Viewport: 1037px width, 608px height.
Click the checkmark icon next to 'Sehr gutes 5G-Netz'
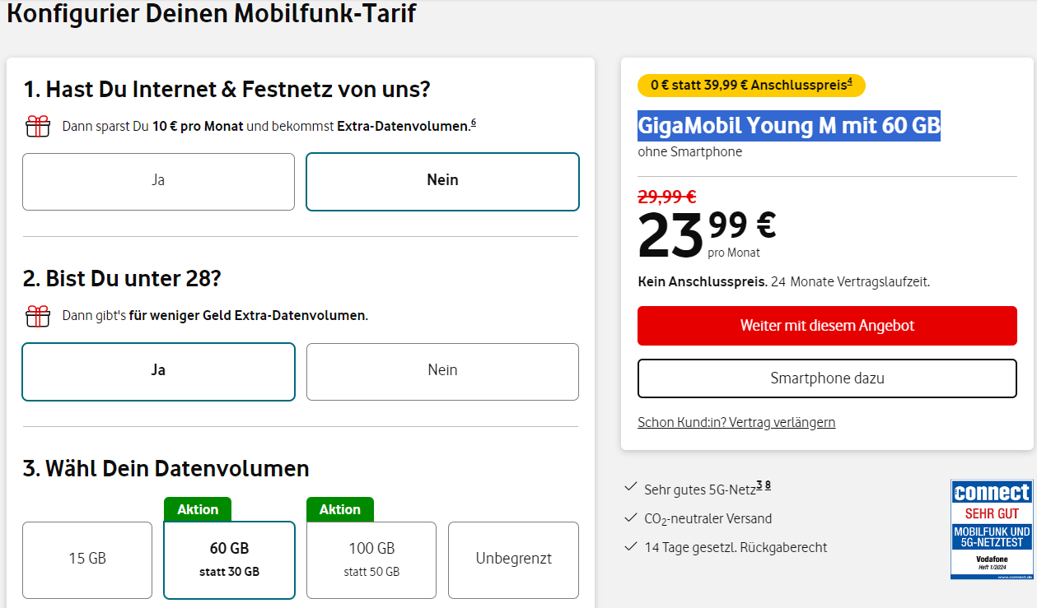coord(631,488)
